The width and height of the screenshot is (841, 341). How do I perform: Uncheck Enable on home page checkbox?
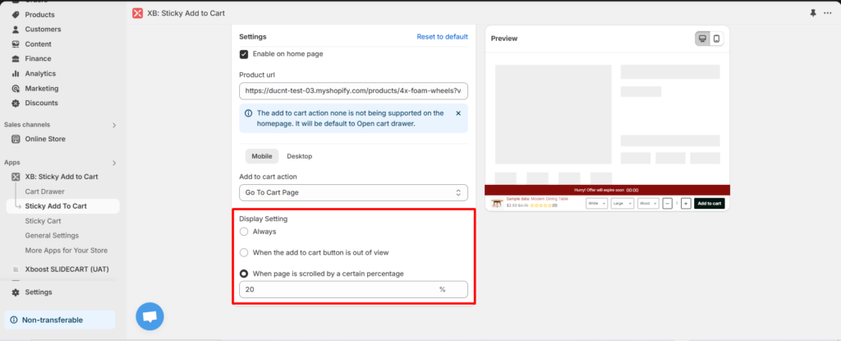(244, 54)
